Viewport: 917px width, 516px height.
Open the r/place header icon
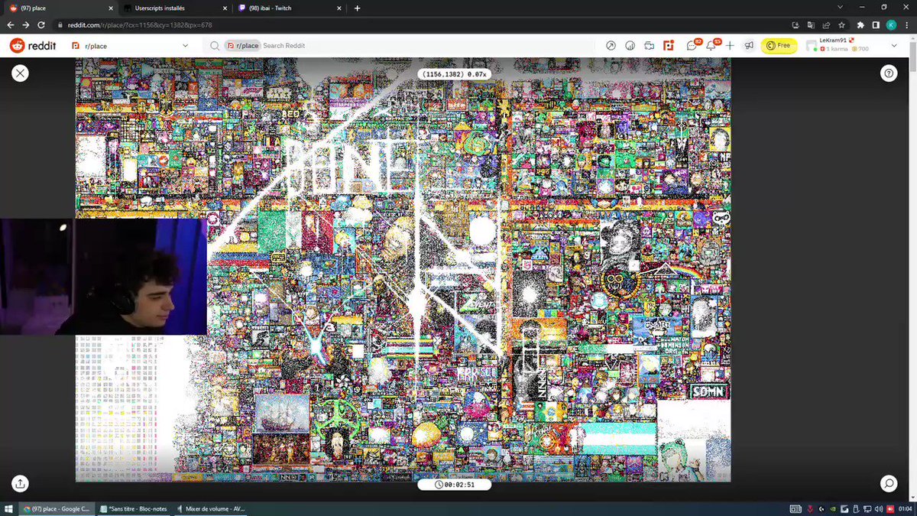pos(669,46)
